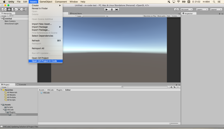Viewport: 224px width, 140px height.
Task: Open Gizmos dropdown arrow
Action: tap(179, 16)
